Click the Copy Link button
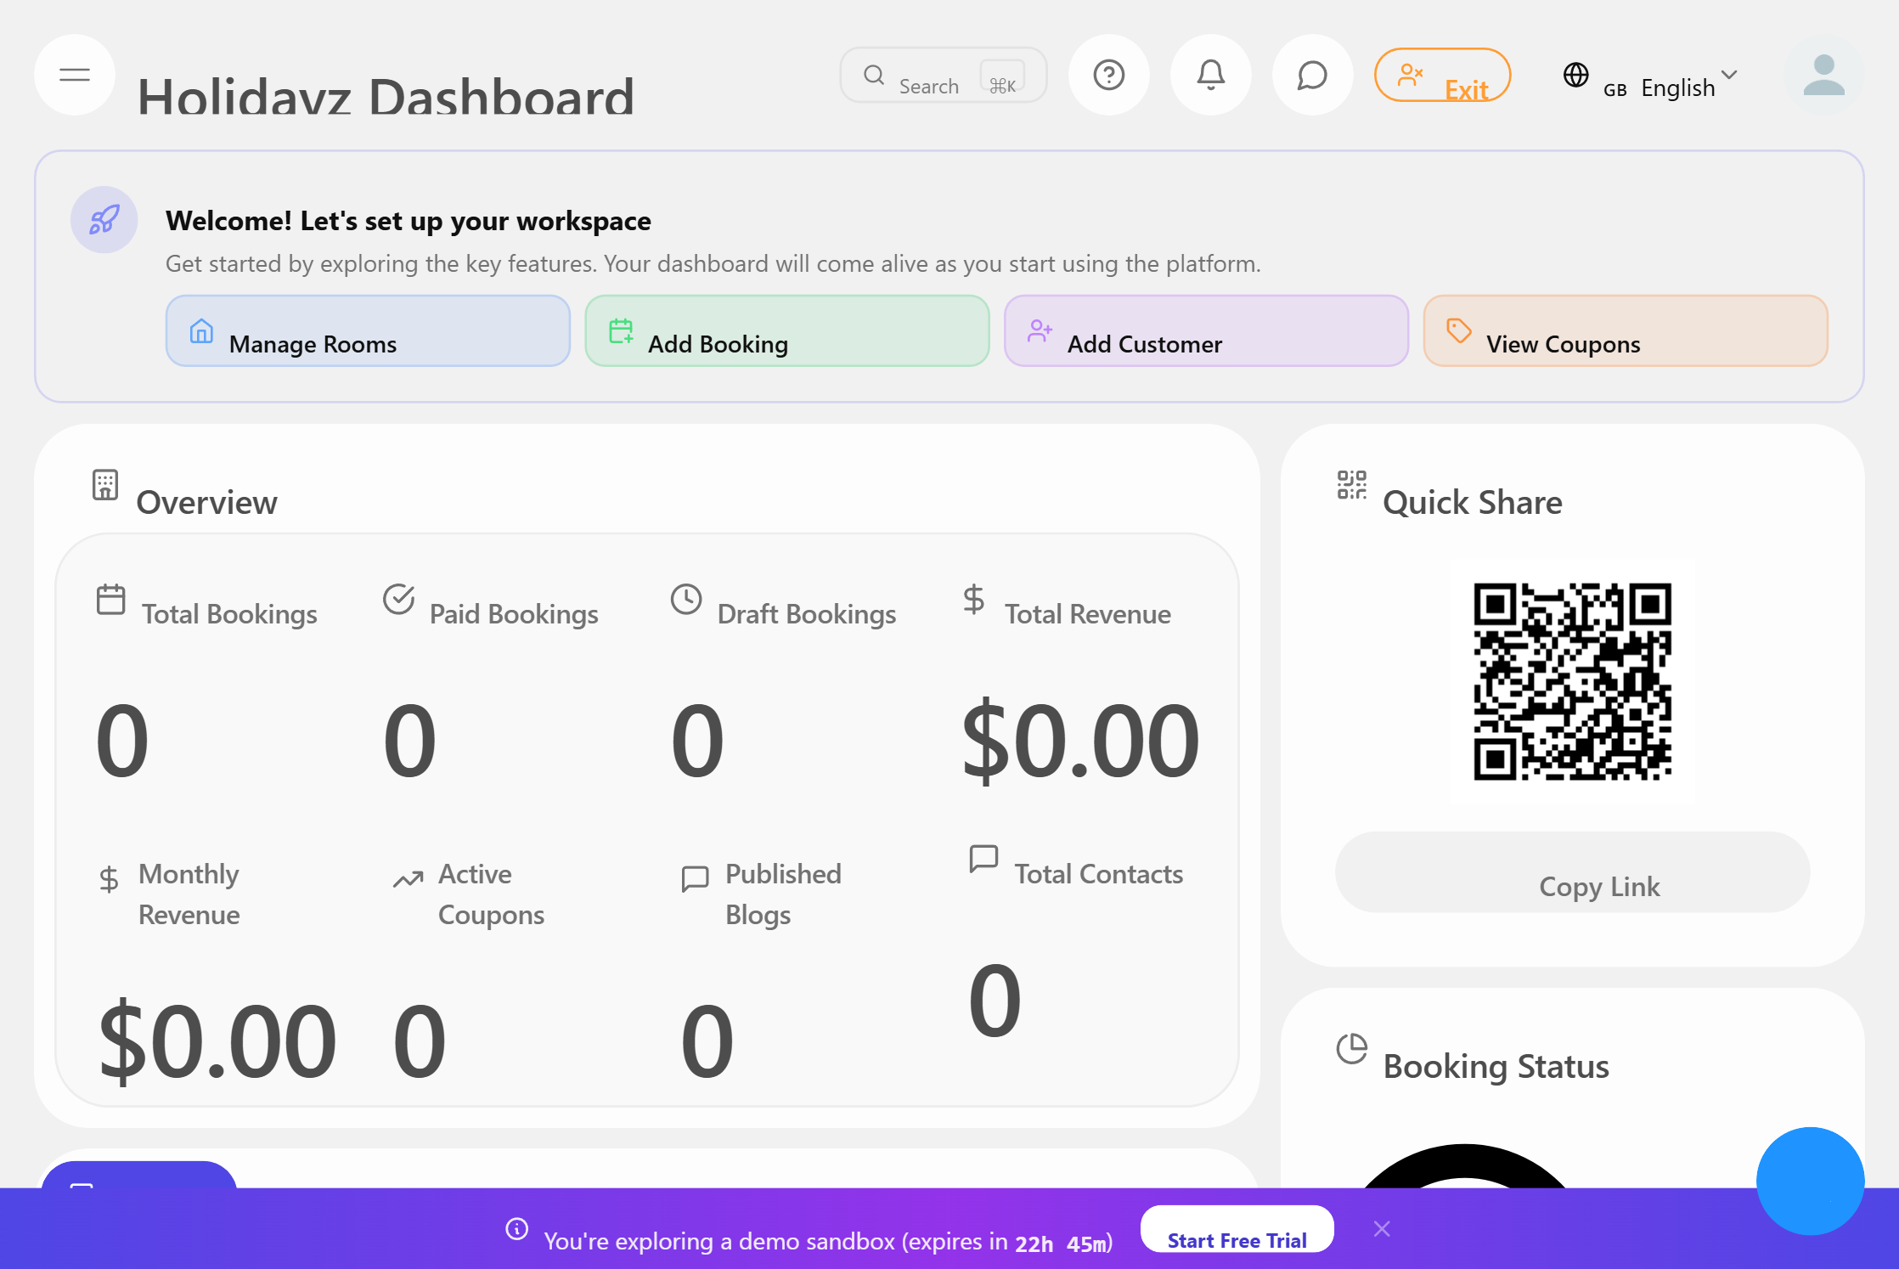 click(1572, 872)
